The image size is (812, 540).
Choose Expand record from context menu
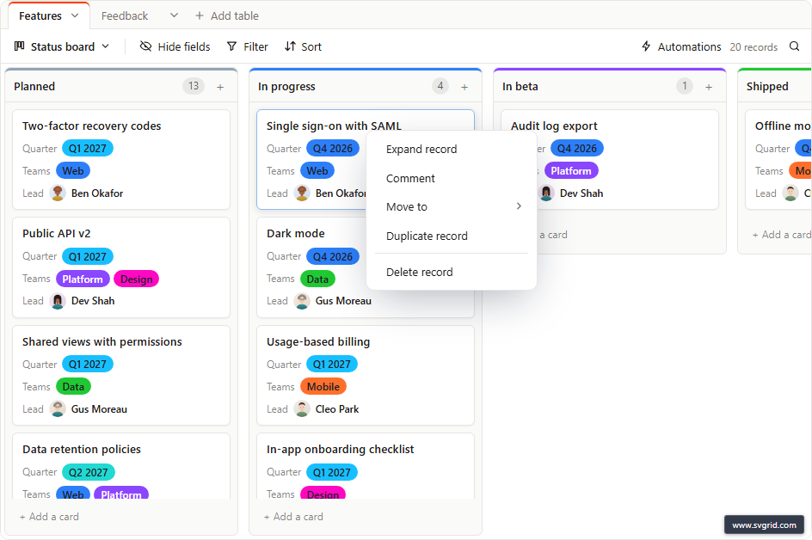[451, 149]
